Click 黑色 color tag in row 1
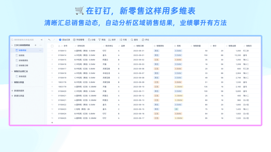This screenshot has height=152, width=271. pyautogui.click(x=156, y=51)
